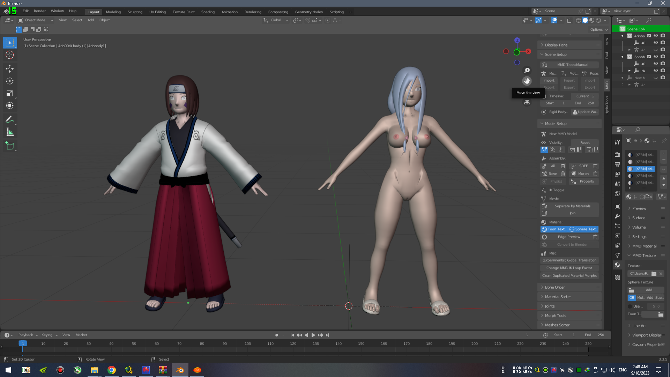Open the World properties tab

coord(617,194)
